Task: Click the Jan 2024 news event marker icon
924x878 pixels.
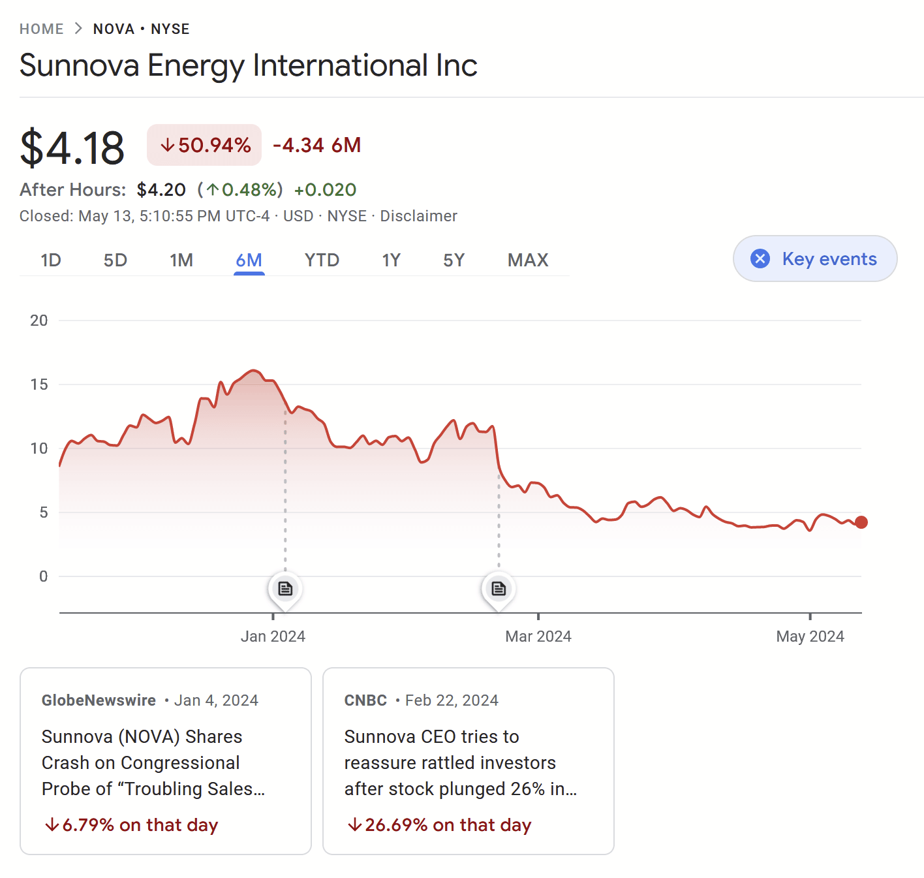Action: (x=285, y=589)
